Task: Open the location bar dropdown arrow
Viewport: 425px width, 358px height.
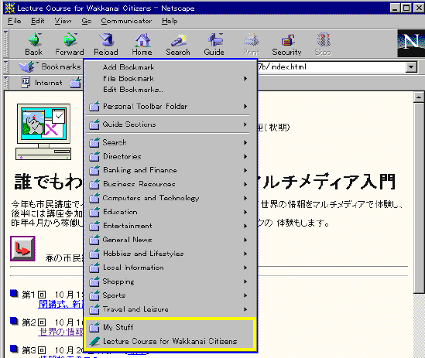Action: tap(411, 67)
